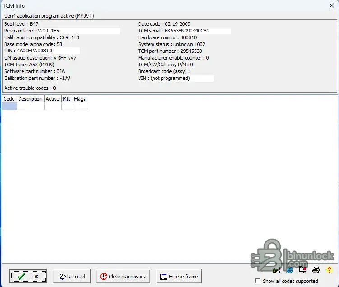Click Base model alpha code: 53 text
Screen dimensions: 339x287
[33, 44]
